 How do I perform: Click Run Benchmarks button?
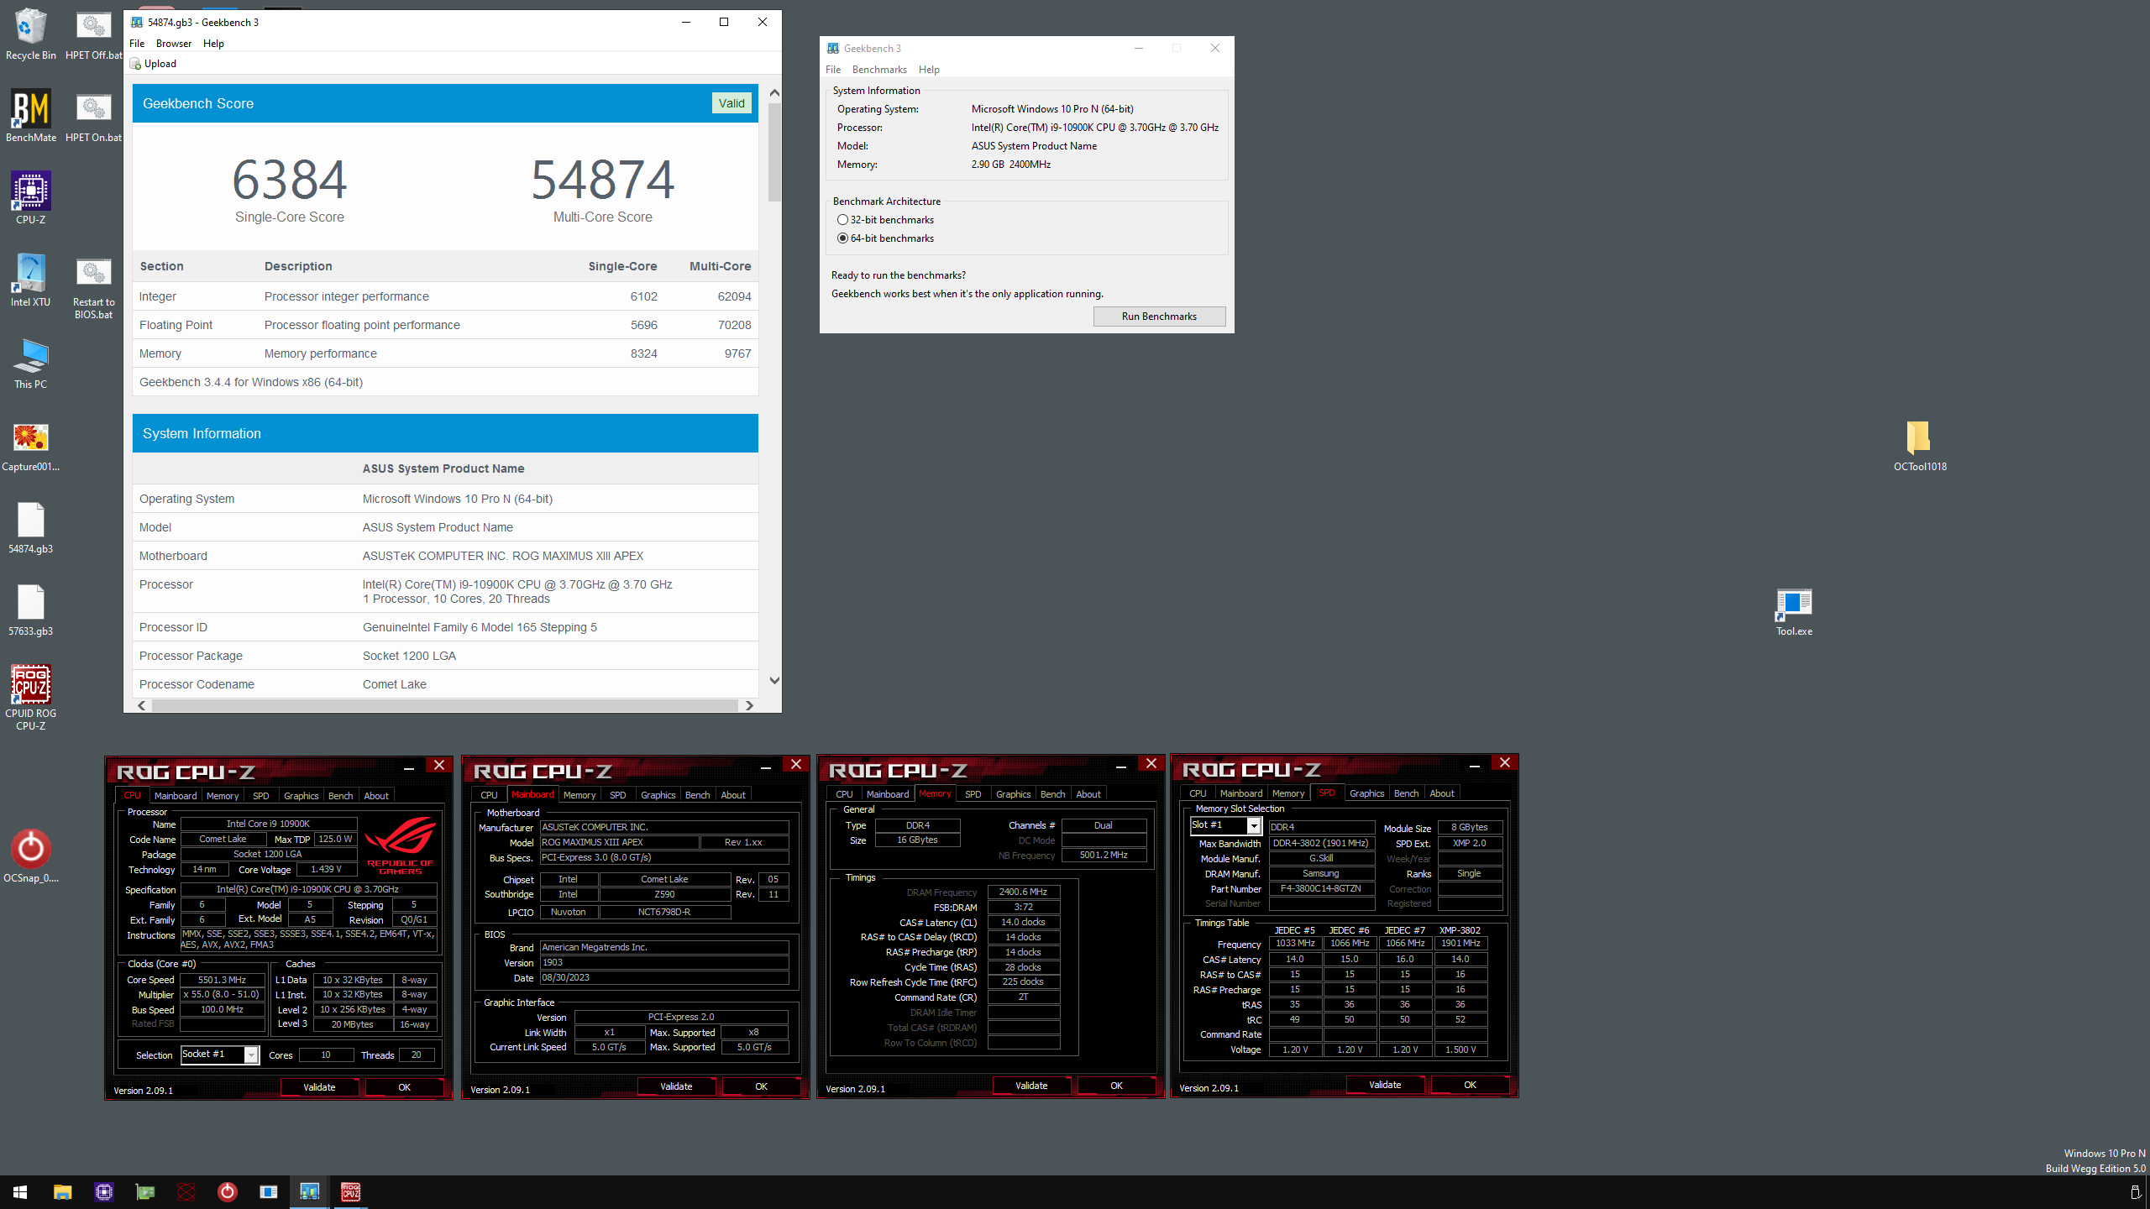point(1159,317)
